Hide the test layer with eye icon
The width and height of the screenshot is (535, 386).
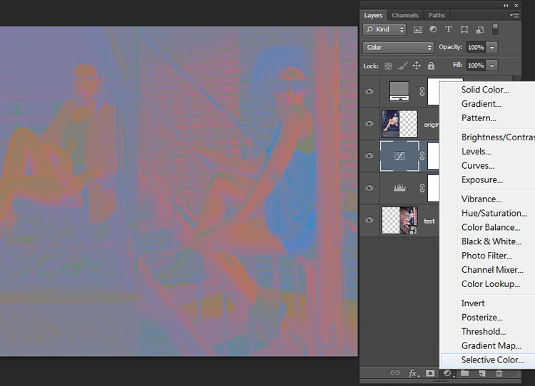click(x=370, y=220)
